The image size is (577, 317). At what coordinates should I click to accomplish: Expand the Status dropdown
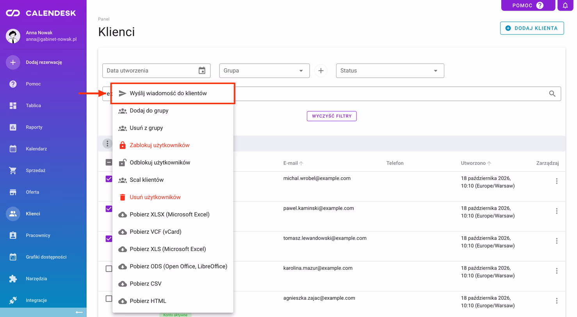pos(436,71)
